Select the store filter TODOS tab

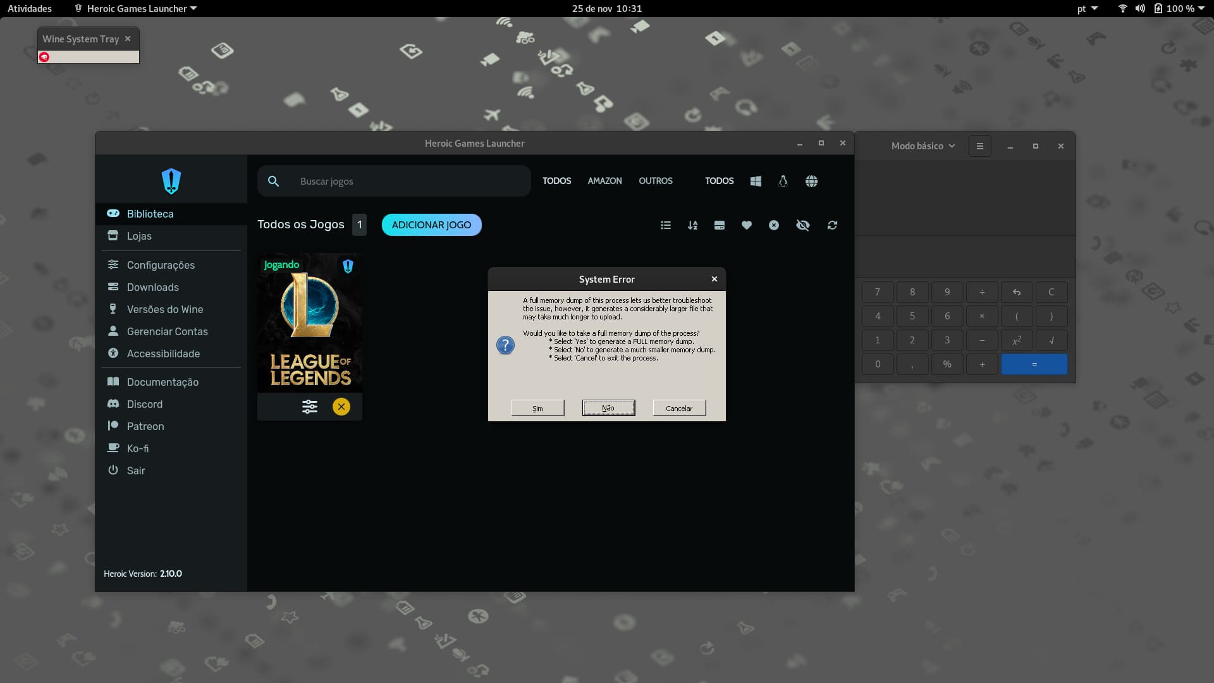click(556, 181)
